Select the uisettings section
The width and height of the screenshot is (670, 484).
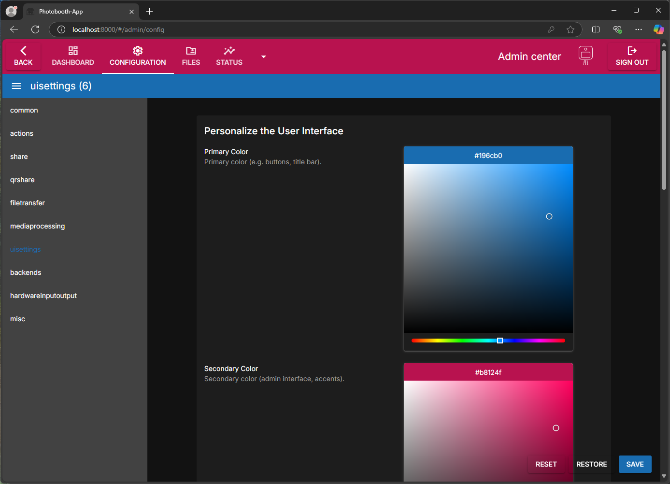74,249
